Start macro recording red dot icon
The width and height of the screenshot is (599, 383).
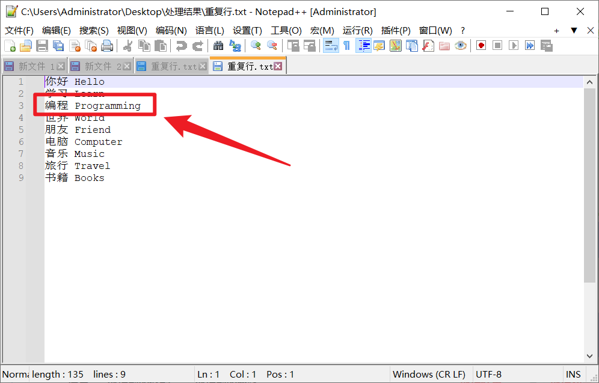tap(481, 46)
